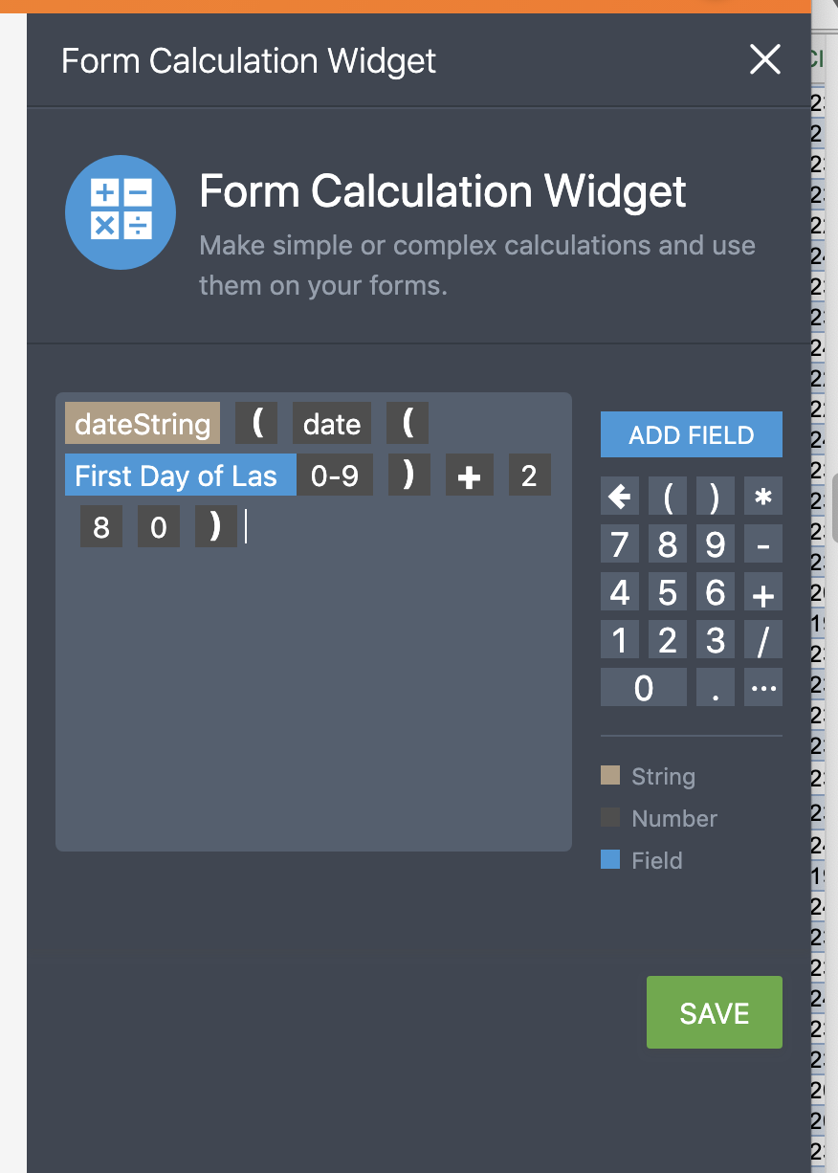The height and width of the screenshot is (1173, 838).
Task: Click the opening parenthesis key
Action: pyautogui.click(x=667, y=496)
